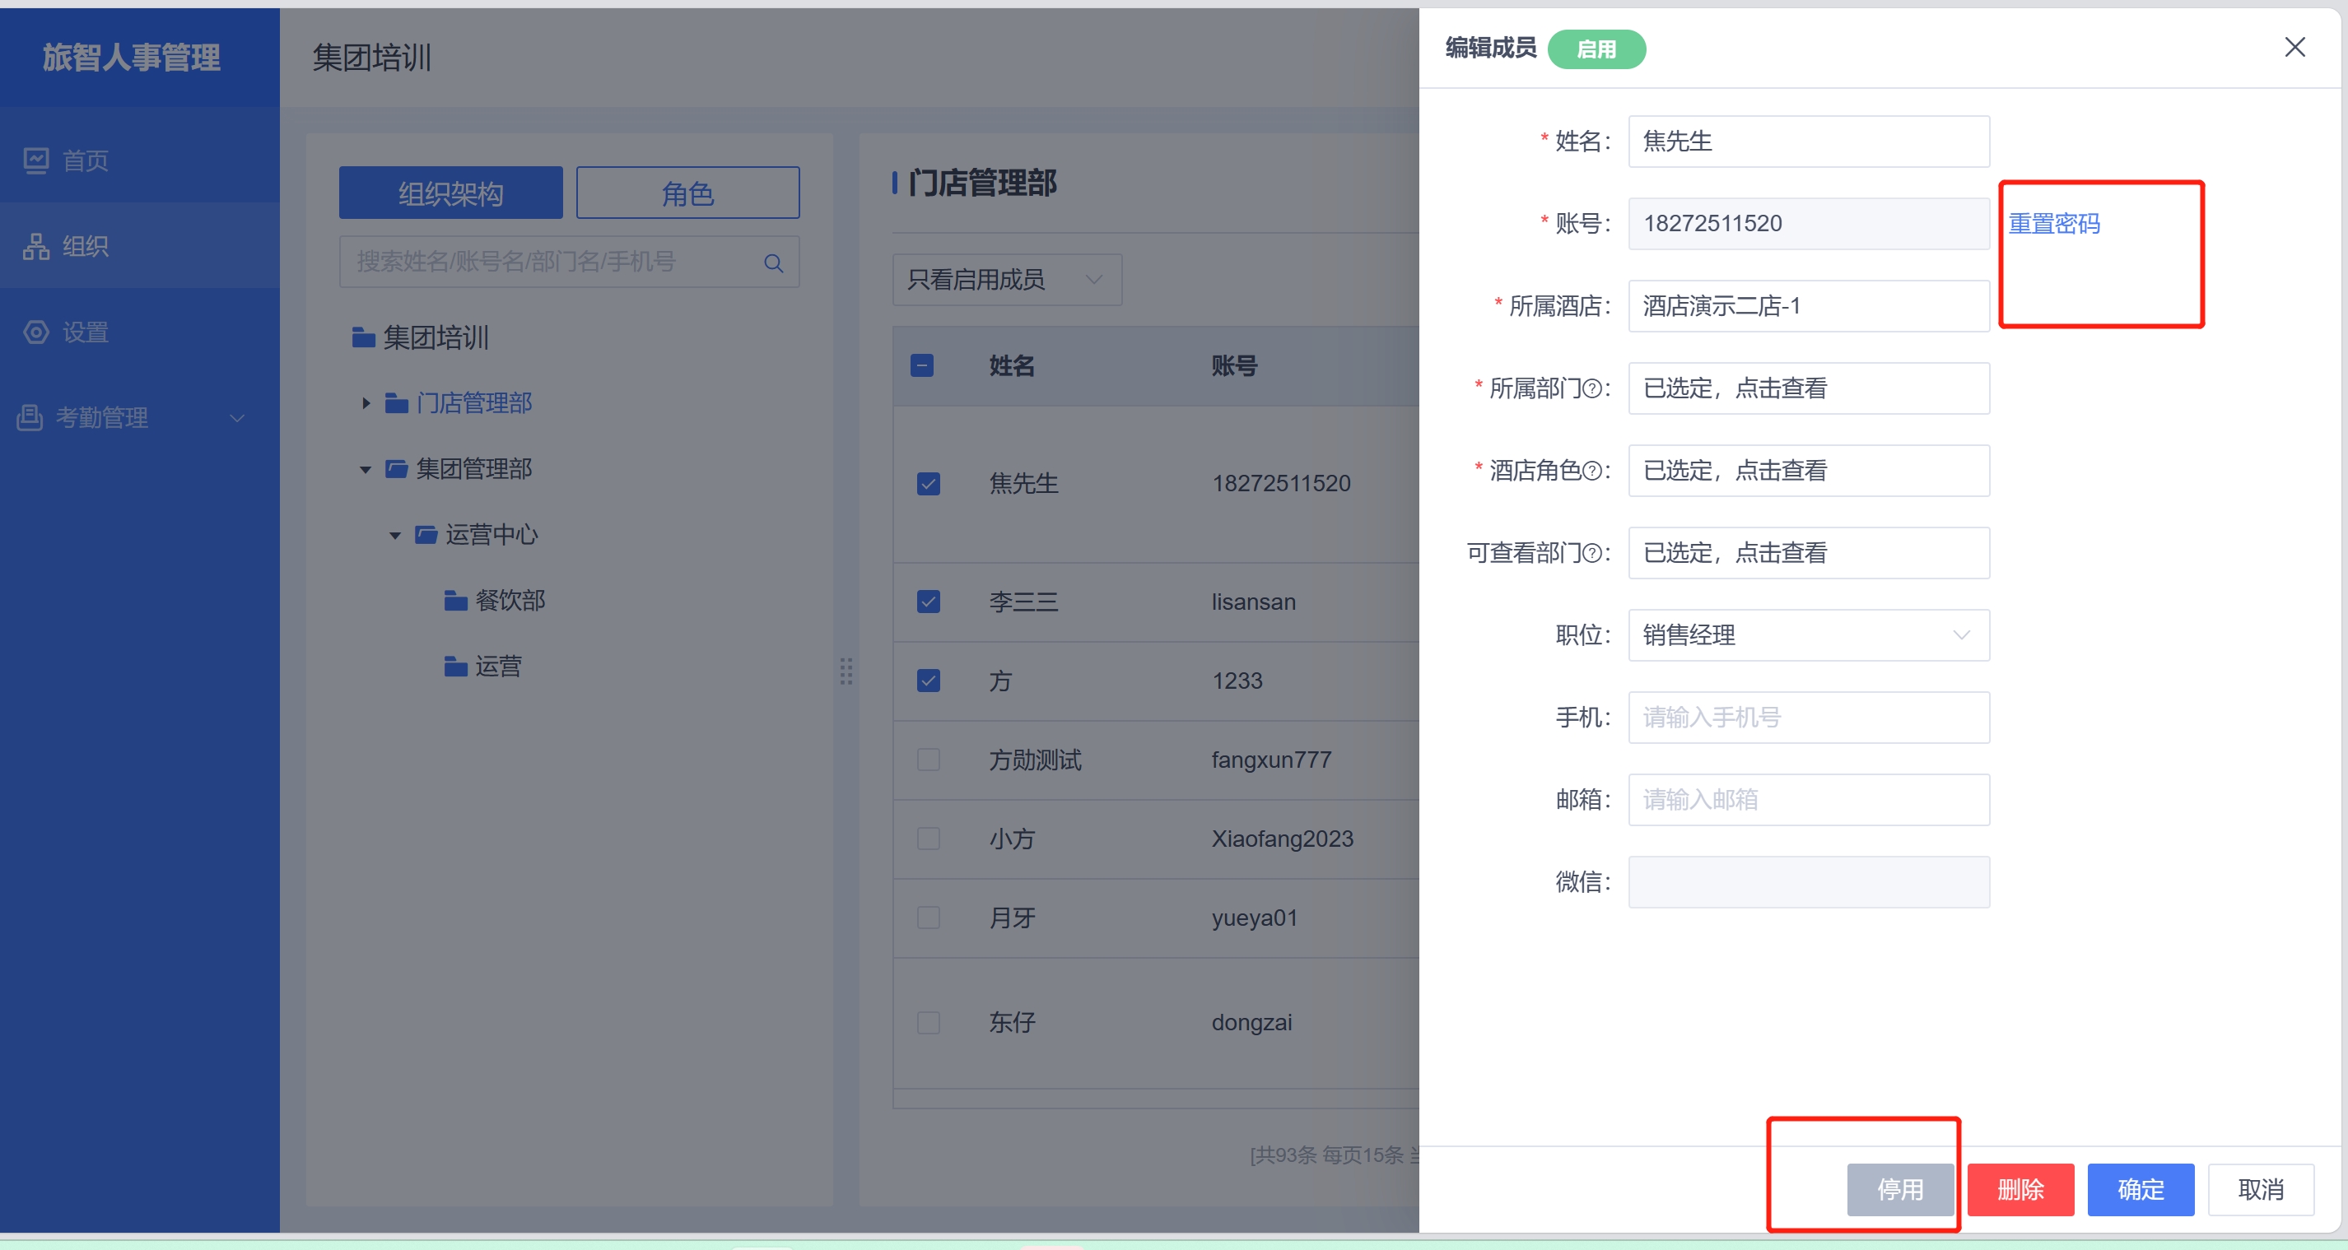
Task: Click the 手机 input field
Action: (x=1809, y=718)
